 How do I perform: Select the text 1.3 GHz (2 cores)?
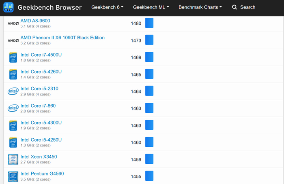coord(36,145)
